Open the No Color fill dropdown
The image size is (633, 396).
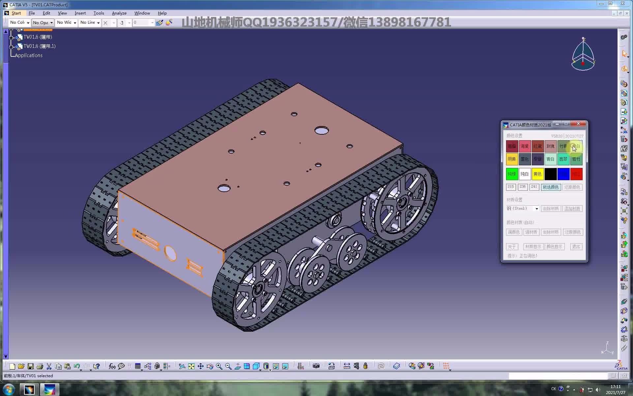click(19, 22)
